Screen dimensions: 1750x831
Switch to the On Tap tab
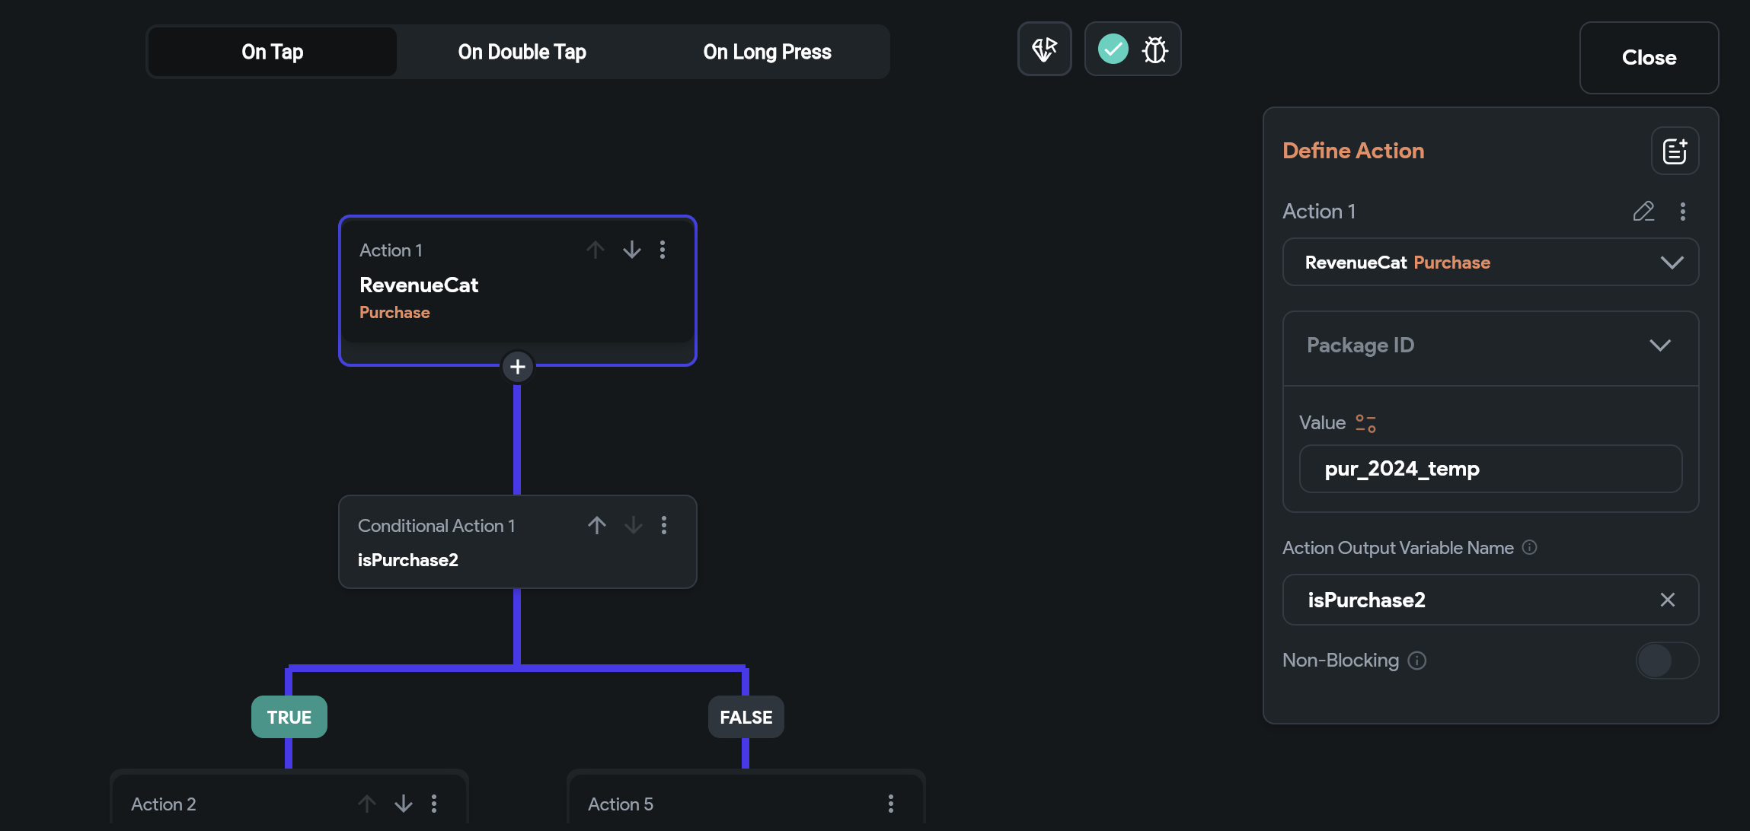[272, 52]
